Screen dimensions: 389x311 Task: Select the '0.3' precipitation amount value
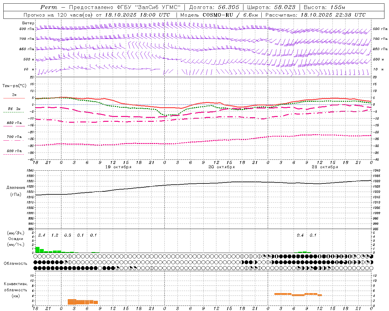tap(67, 235)
